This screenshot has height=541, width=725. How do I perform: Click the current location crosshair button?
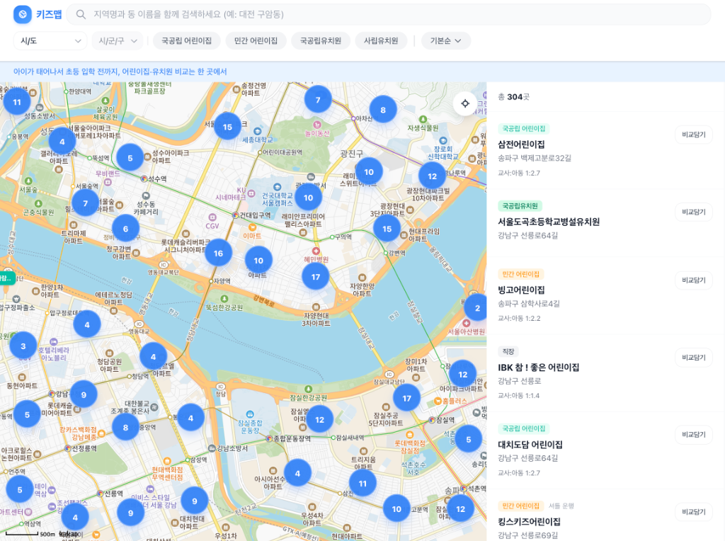tap(465, 103)
